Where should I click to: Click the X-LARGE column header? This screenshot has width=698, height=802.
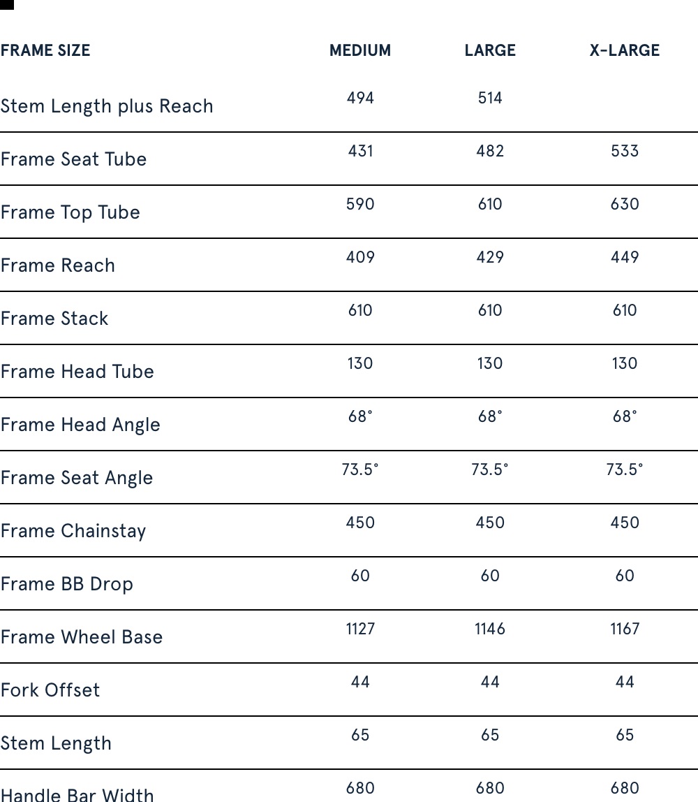tap(624, 50)
